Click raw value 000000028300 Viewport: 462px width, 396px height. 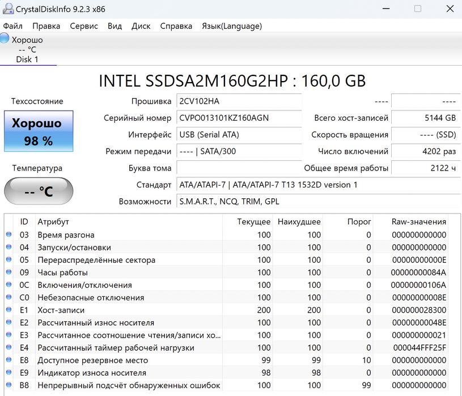[419, 310]
